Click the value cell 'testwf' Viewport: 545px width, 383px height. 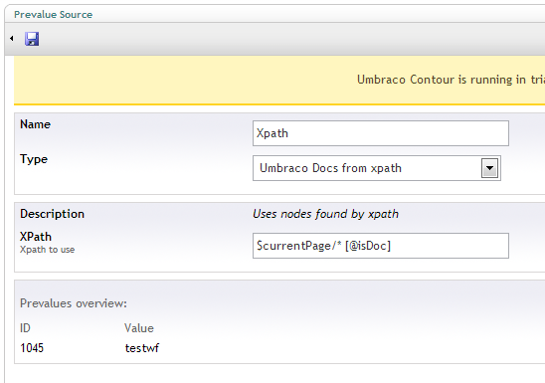pyautogui.click(x=142, y=348)
